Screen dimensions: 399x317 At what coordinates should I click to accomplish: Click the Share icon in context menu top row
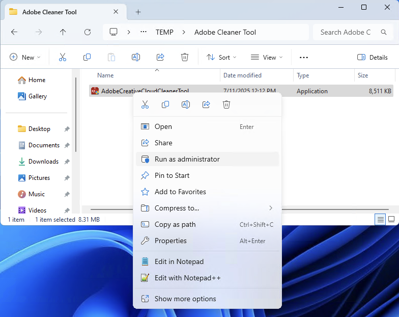tap(206, 104)
